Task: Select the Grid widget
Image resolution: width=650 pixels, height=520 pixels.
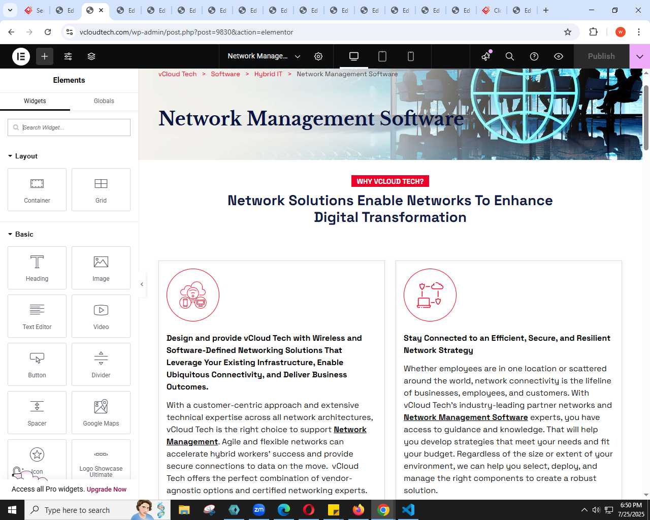Action: (x=101, y=189)
